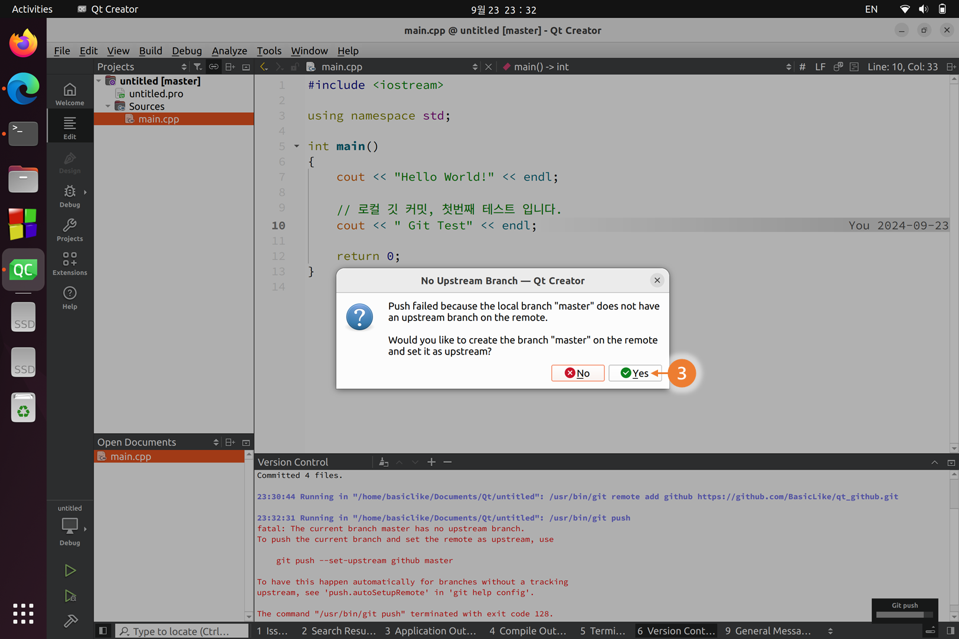
Task: Show applications grid in dock
Action: [x=23, y=614]
